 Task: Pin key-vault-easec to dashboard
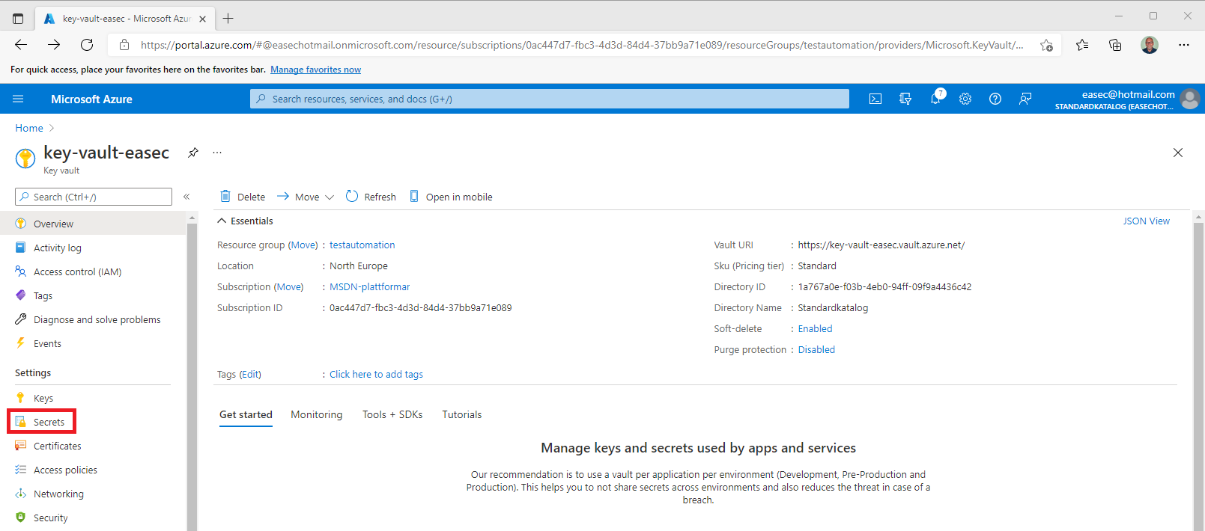193,153
